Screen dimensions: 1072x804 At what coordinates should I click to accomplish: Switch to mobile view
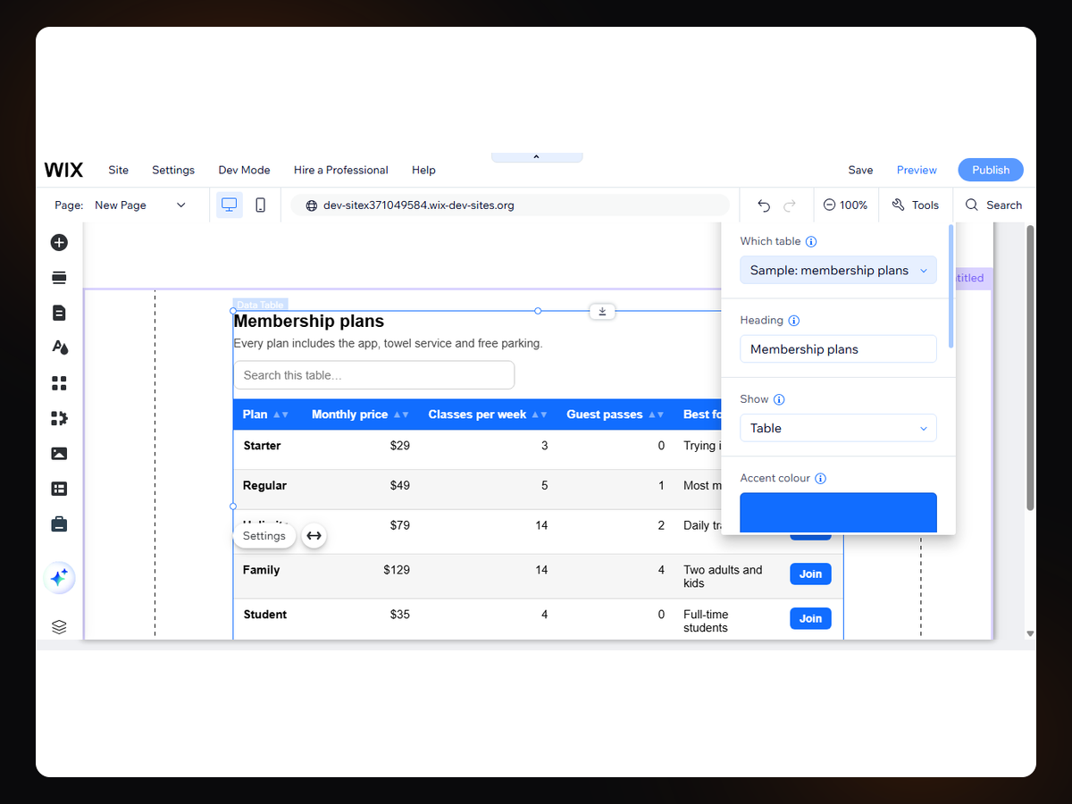pyautogui.click(x=260, y=205)
